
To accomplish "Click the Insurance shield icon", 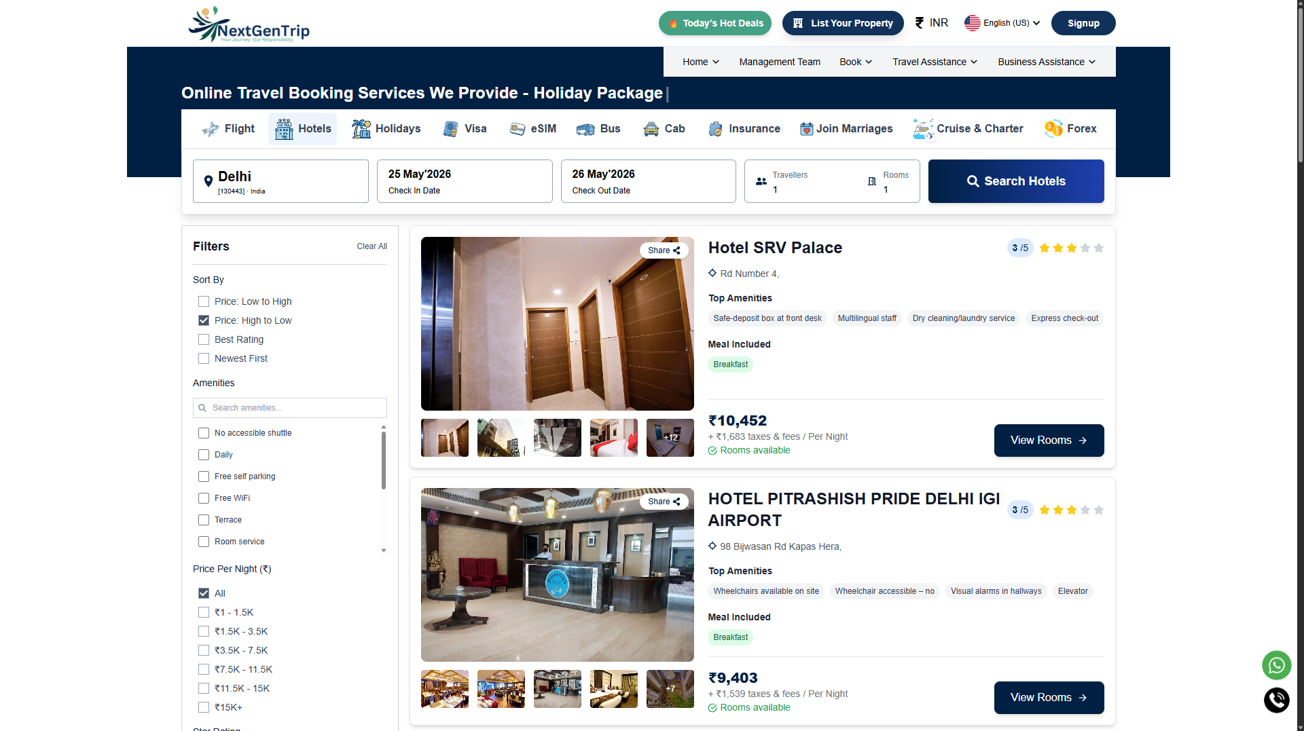I will pyautogui.click(x=715, y=129).
